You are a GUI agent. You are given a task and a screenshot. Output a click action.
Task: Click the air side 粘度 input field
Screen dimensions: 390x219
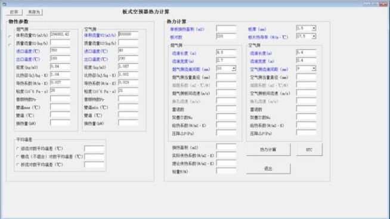click(x=128, y=91)
